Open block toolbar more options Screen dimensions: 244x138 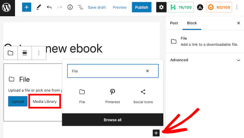pyautogui.click(x=39, y=53)
